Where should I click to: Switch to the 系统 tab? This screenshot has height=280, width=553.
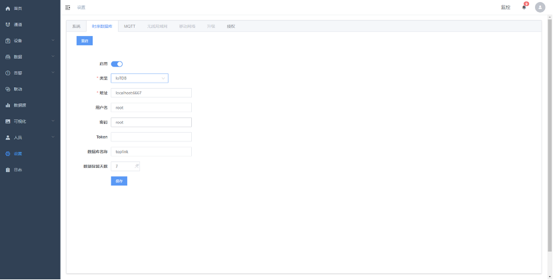click(76, 27)
